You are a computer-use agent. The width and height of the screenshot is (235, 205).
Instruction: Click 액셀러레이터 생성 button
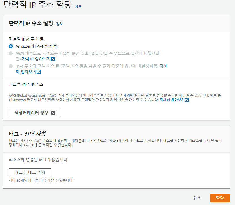tap(34, 113)
